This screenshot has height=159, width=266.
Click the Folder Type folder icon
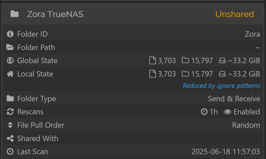[10, 98]
